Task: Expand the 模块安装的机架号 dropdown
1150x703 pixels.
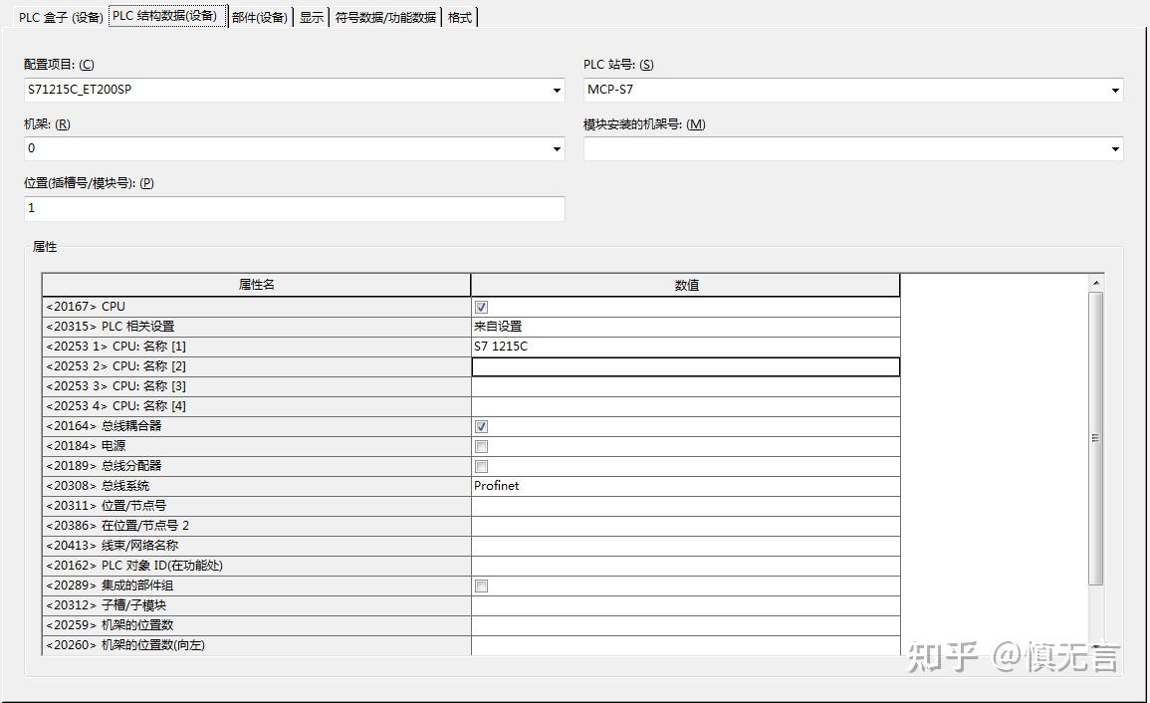Action: (x=1115, y=149)
